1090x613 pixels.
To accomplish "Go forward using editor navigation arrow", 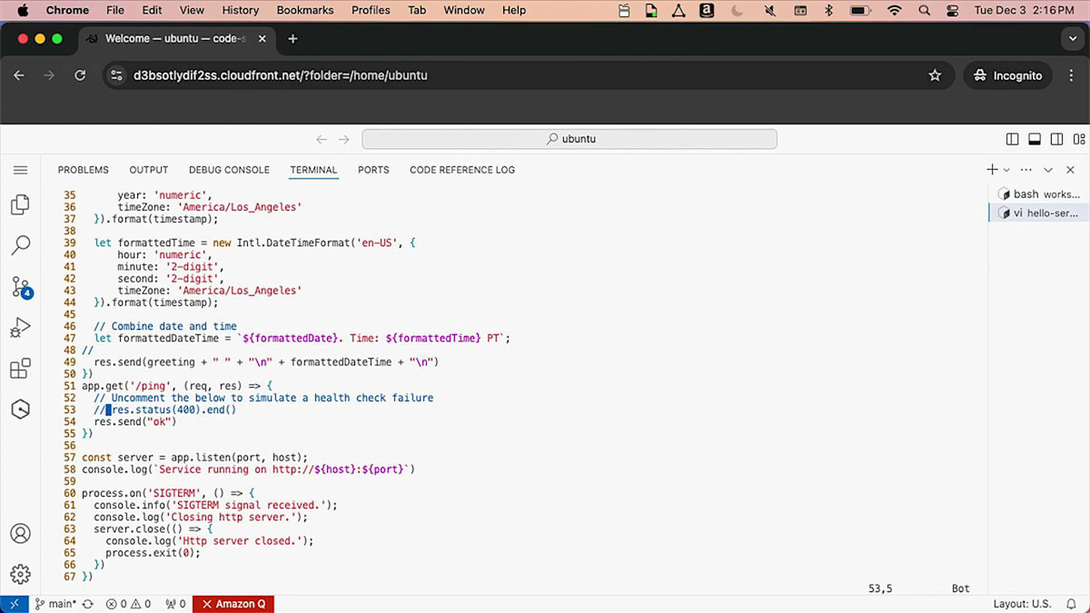I will [343, 139].
